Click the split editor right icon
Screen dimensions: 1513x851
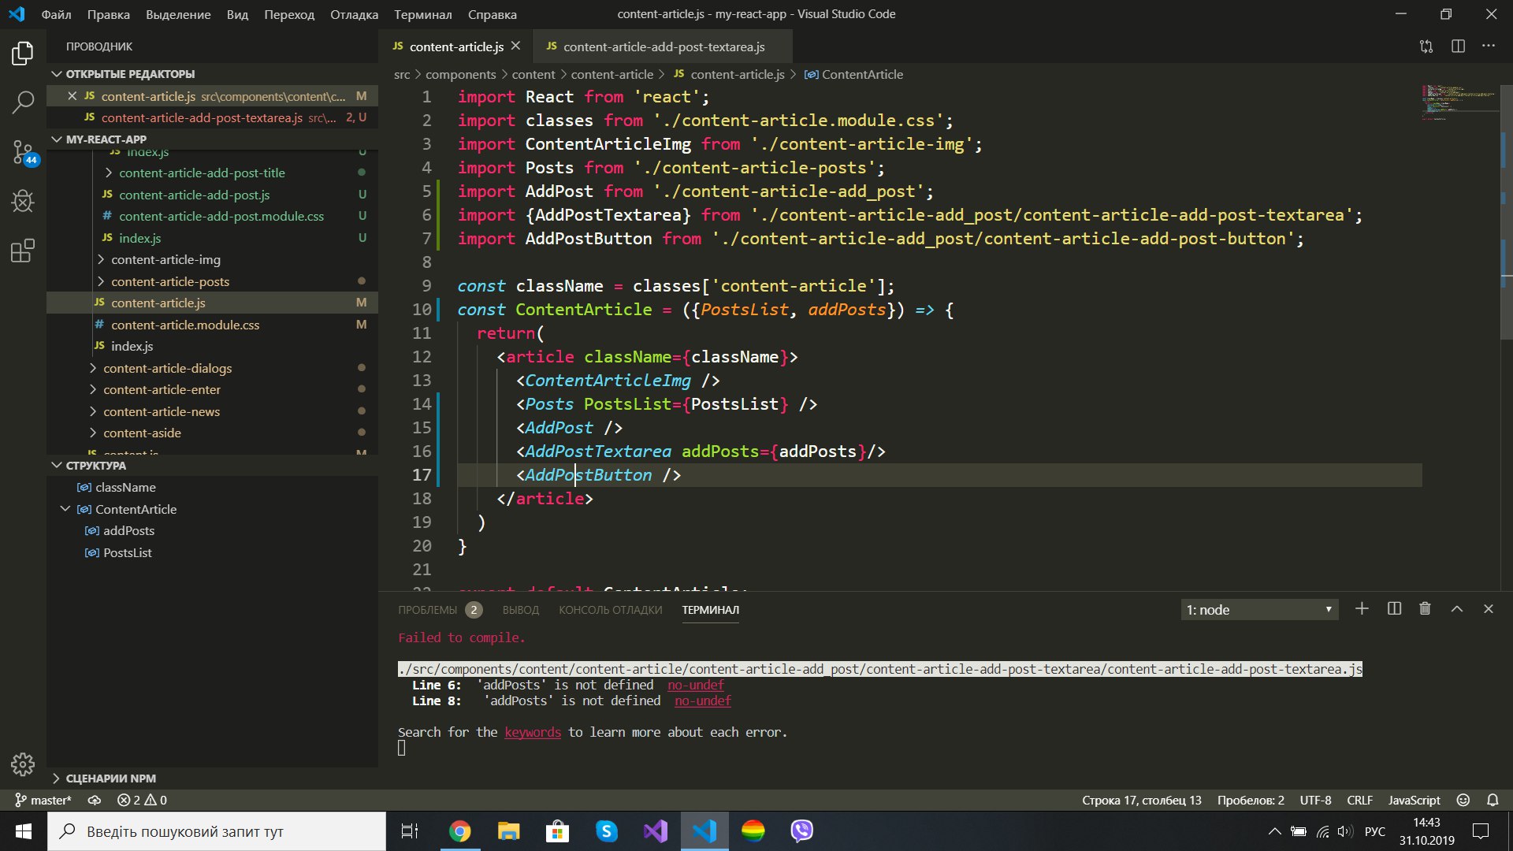(1458, 46)
